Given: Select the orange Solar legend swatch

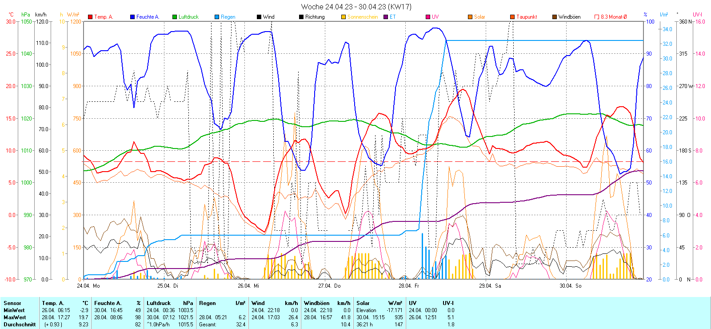Looking at the screenshot, I should tap(470, 17).
